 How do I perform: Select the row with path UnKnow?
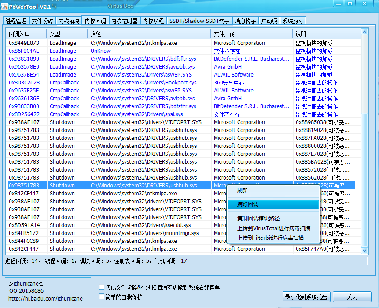pyautogui.click(x=181, y=51)
